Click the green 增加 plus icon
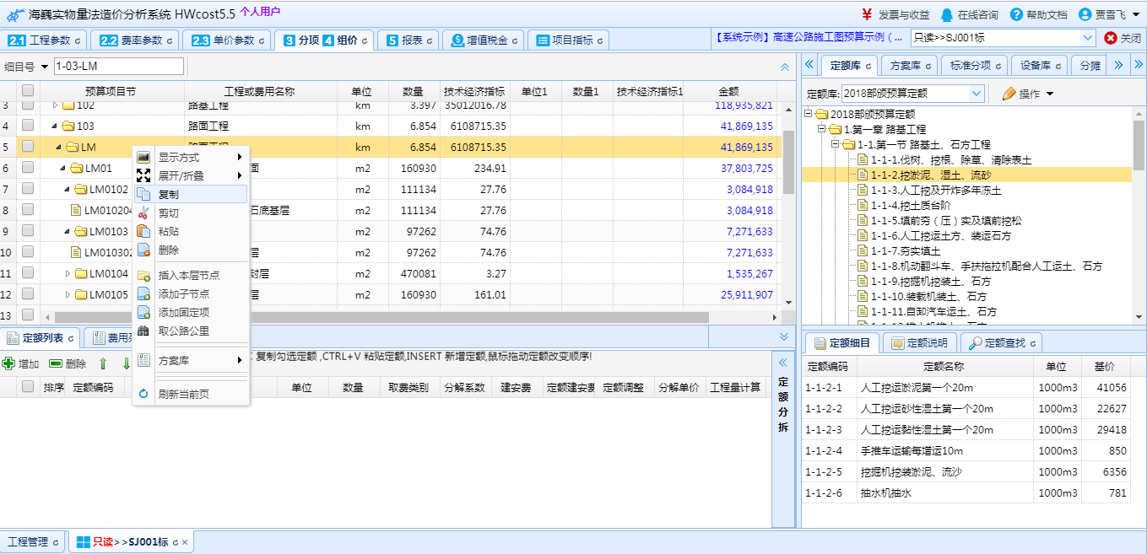Screen dimensions: 1147x554 [8, 363]
